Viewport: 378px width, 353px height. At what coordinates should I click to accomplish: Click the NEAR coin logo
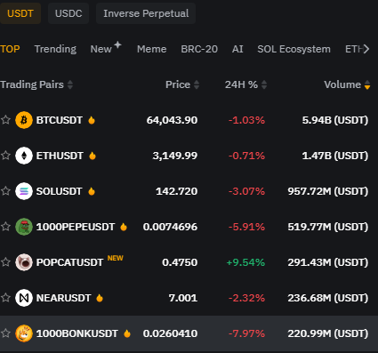click(x=24, y=298)
